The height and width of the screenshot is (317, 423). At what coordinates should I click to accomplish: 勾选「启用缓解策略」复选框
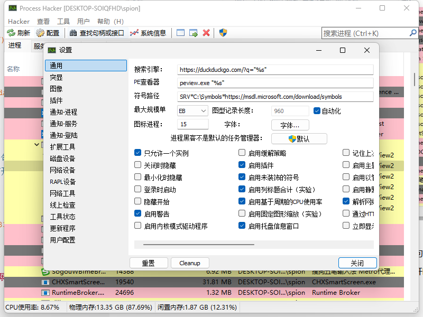point(242,152)
